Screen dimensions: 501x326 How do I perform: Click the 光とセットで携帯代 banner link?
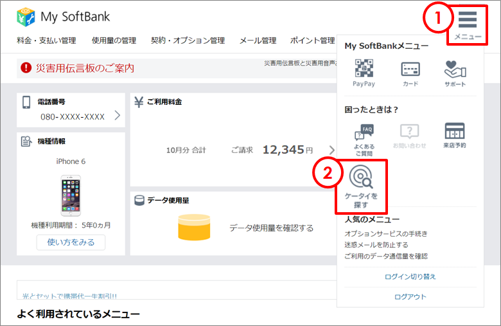[x=69, y=296]
